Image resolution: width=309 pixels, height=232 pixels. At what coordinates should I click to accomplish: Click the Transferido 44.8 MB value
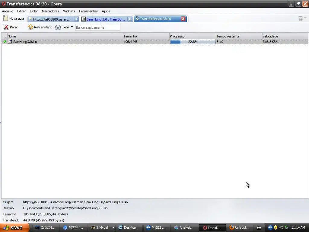tap(43, 220)
